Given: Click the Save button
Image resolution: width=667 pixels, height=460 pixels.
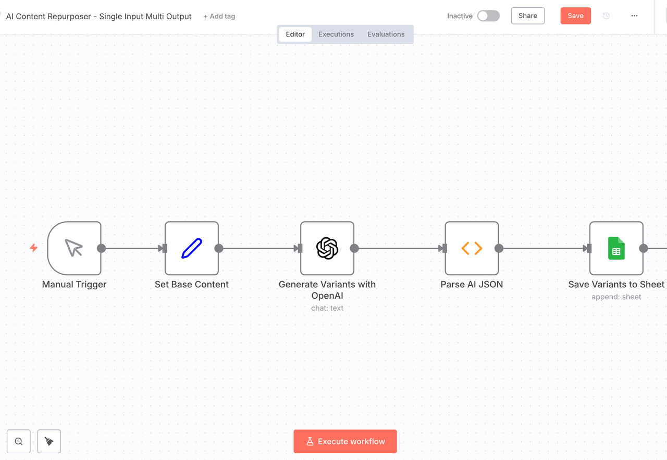Looking at the screenshot, I should tap(575, 16).
